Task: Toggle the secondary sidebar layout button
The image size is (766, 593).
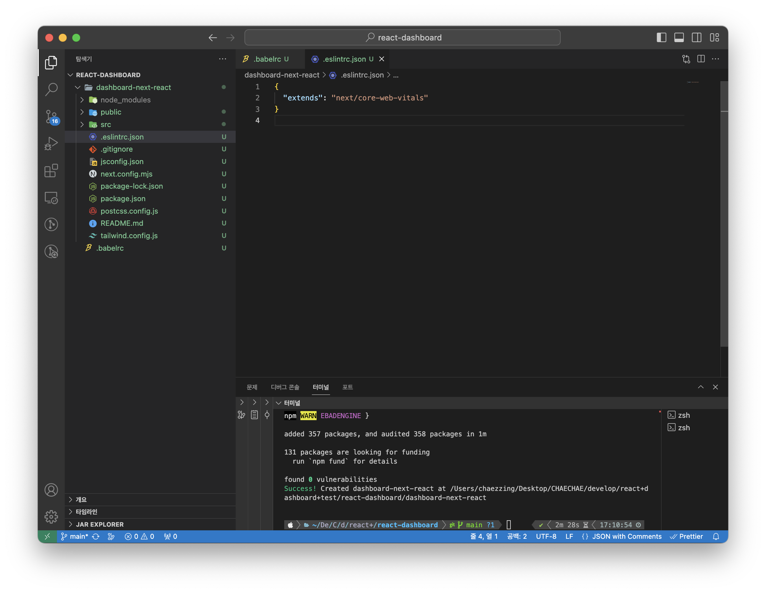Action: click(697, 37)
